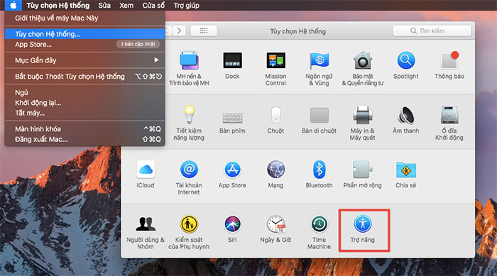The width and height of the screenshot is (497, 276).
Task: Open Mạng network preferences
Action: [x=275, y=175]
